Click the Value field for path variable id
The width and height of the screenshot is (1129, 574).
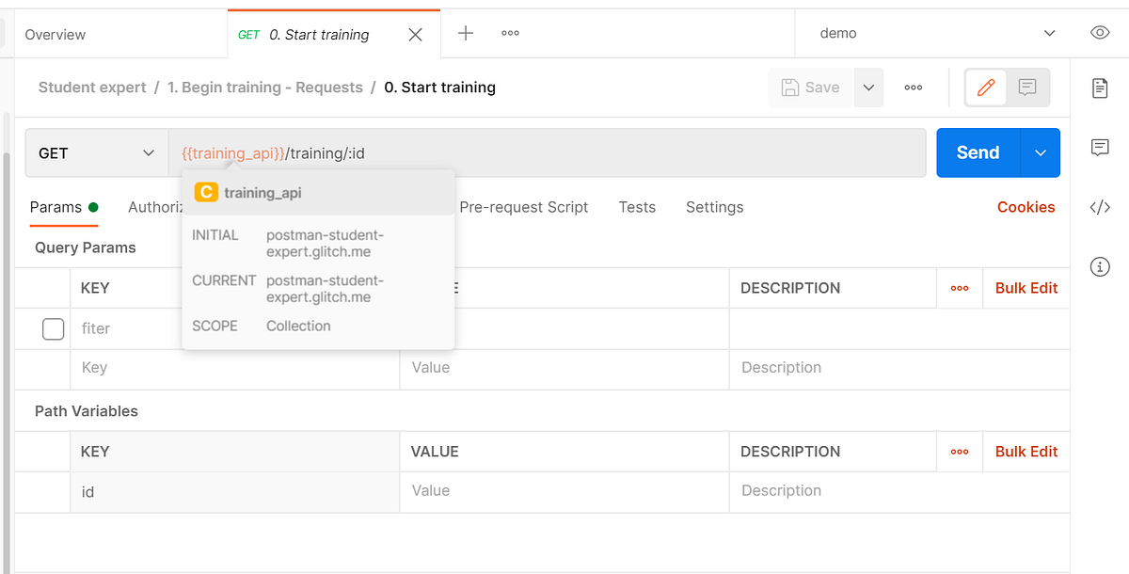[564, 491]
